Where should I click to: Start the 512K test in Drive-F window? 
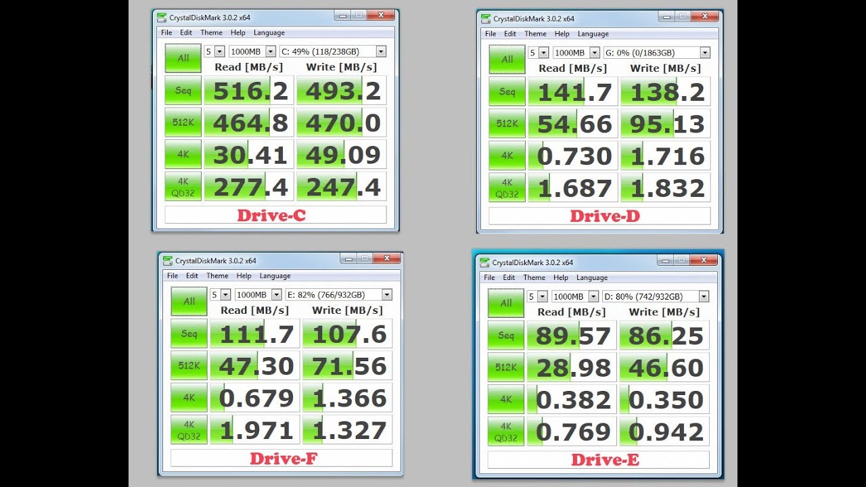point(189,366)
